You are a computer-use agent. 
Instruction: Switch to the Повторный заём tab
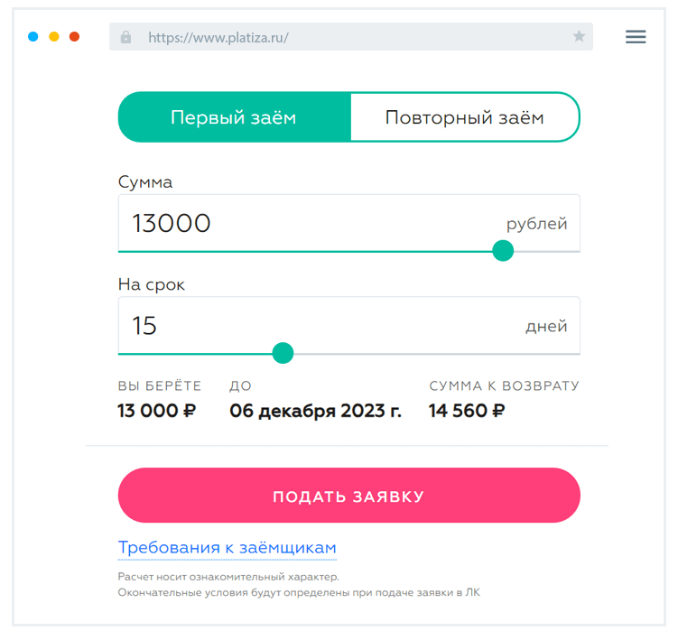tap(464, 117)
